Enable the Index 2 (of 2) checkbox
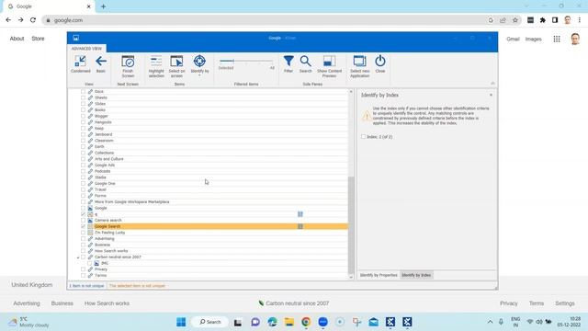 coord(364,137)
